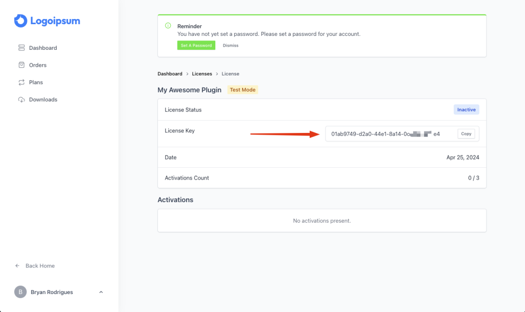Click the Plans arrows icon
Viewport: 525px width, 312px height.
pyautogui.click(x=22, y=82)
